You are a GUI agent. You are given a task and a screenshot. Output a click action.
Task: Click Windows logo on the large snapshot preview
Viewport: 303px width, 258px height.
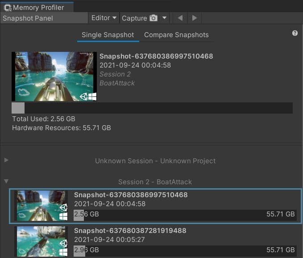92,96
